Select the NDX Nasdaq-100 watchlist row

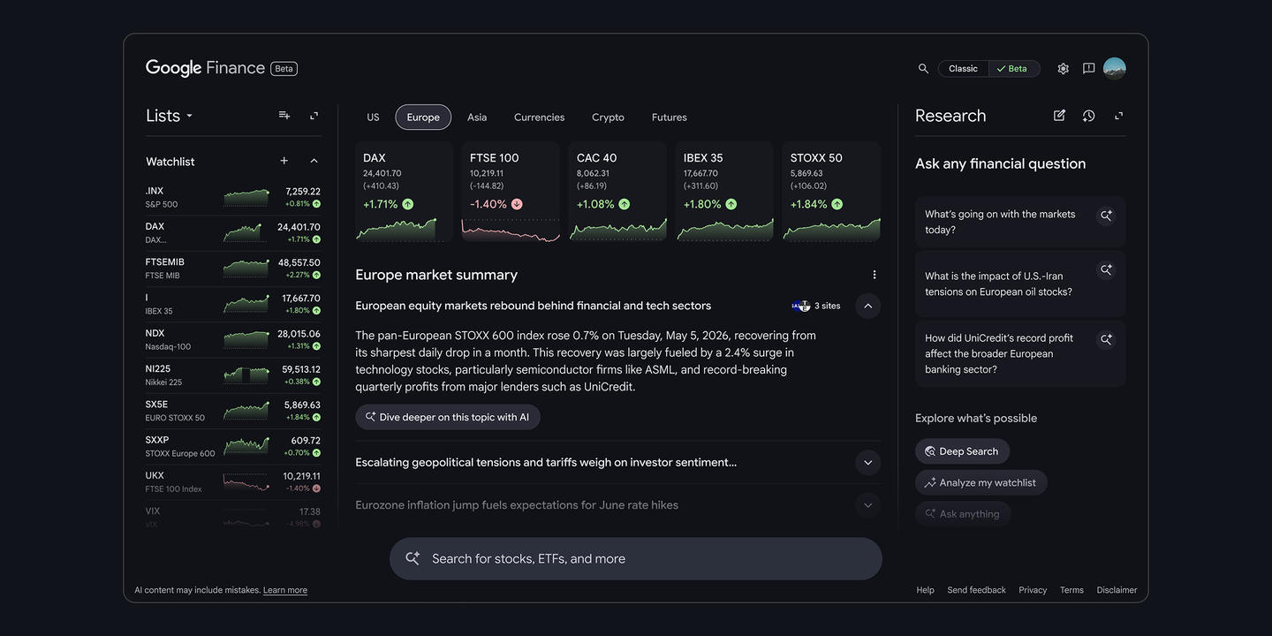tap(233, 339)
